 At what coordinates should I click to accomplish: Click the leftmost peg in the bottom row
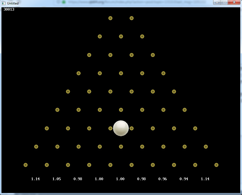point(25,165)
